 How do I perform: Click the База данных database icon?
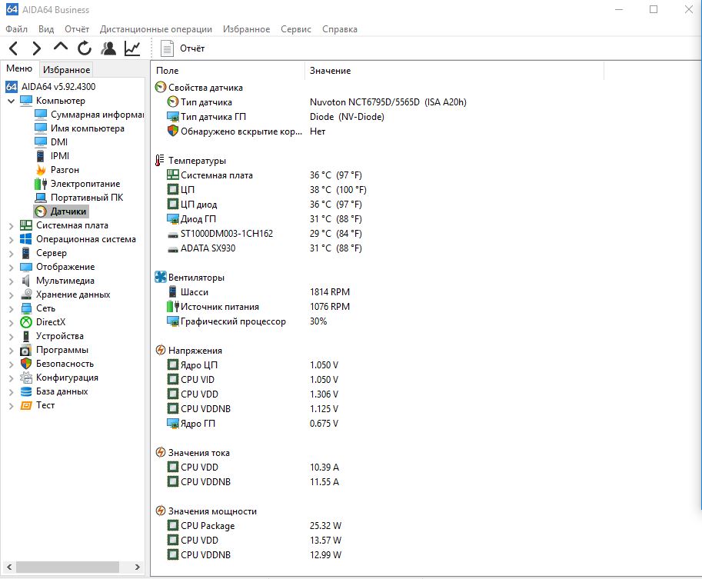point(26,391)
